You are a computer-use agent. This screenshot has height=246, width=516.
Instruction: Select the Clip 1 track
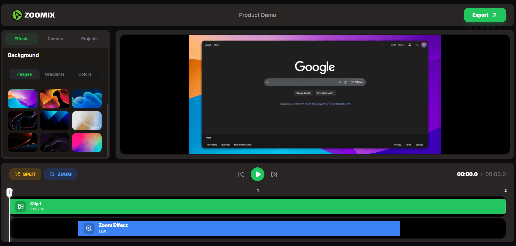point(258,206)
